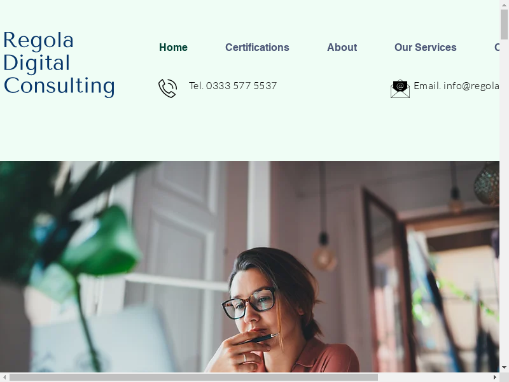509x382 pixels.
Task: Click the horizontal scrollbar right arrow
Action: point(495,377)
